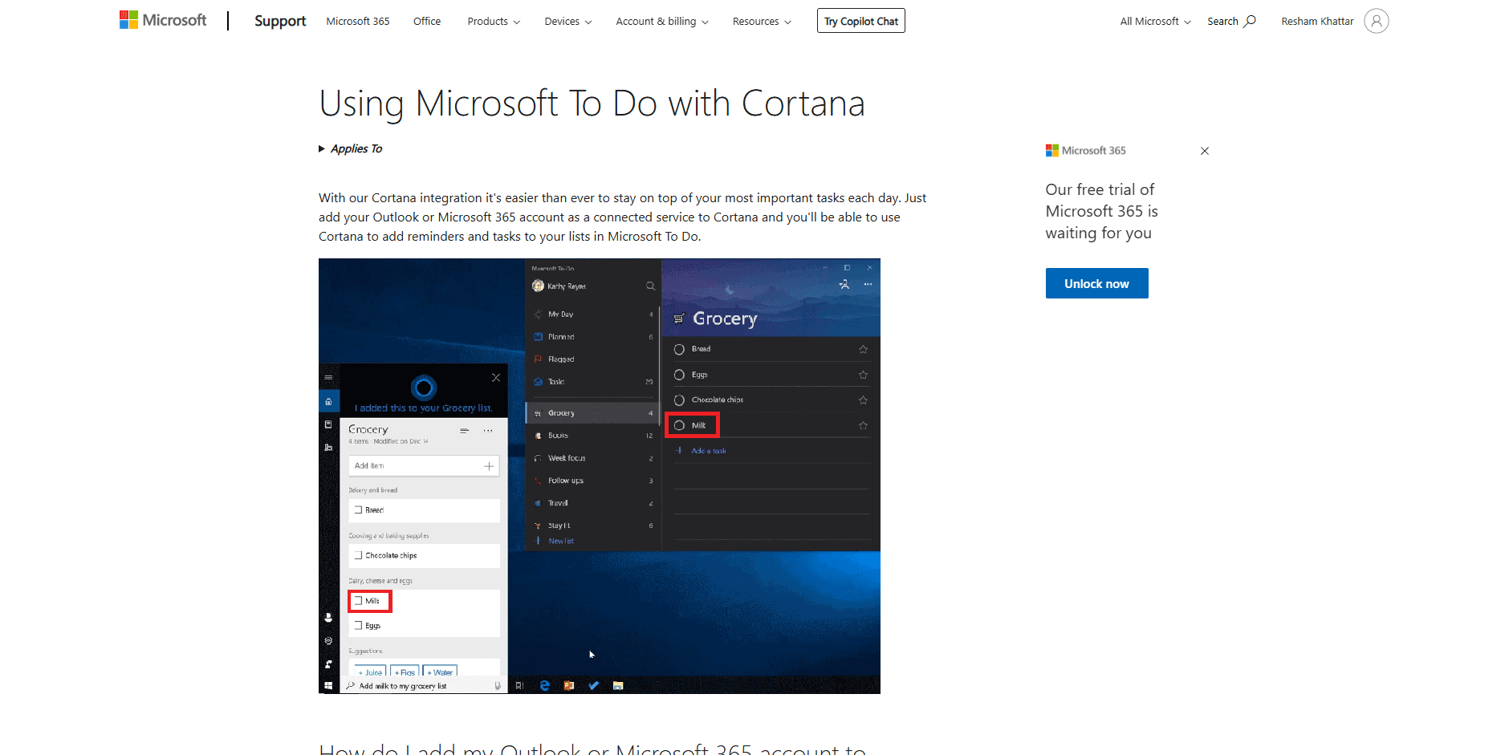Click the Microsoft 365 logo in the sidebar ad

[x=1052, y=150]
